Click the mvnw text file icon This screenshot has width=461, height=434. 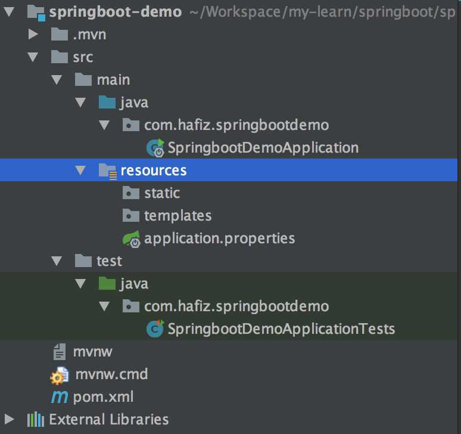coord(59,352)
